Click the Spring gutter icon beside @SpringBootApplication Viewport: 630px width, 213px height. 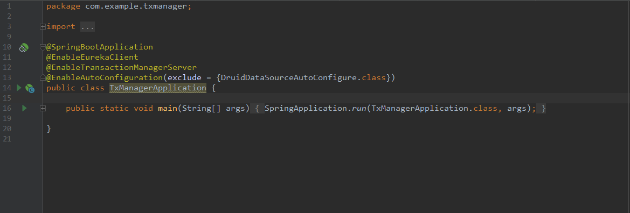(x=24, y=48)
